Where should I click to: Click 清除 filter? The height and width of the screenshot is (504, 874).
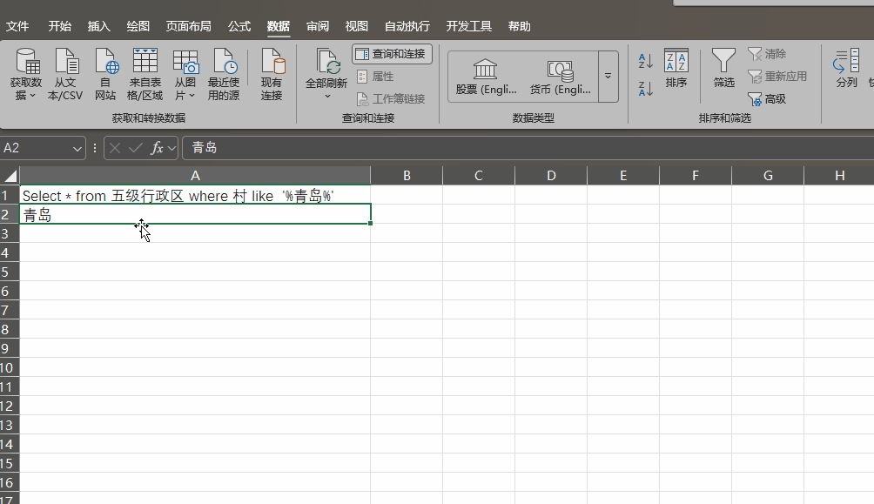click(x=767, y=54)
